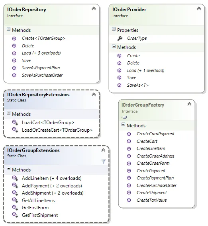208x226 pixels.
Task: Select the Save method in IOrderProvider
Action: (131, 78)
